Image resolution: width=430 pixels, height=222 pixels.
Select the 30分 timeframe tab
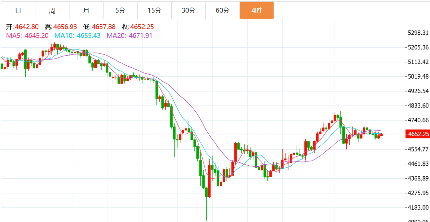point(189,10)
